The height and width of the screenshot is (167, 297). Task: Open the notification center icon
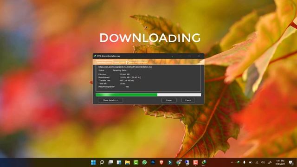[x=291, y=162]
